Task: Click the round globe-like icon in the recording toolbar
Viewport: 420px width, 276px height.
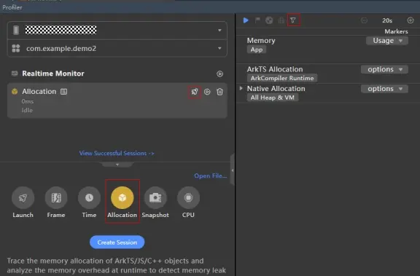Action: pos(269,20)
